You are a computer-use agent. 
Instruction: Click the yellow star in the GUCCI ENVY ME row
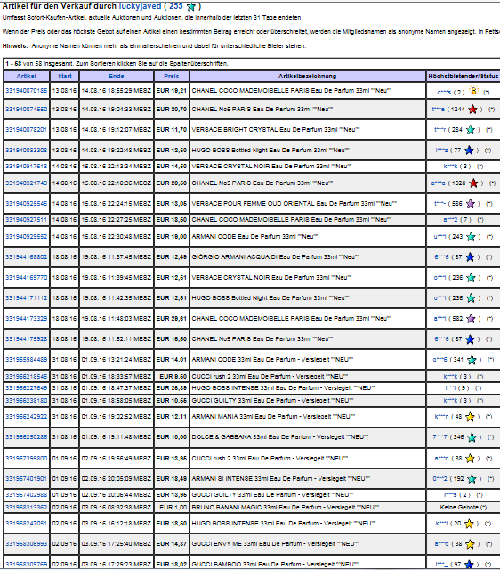(x=470, y=544)
